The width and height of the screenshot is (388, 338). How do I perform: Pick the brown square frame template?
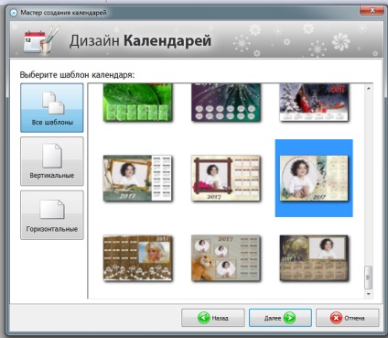(226, 179)
